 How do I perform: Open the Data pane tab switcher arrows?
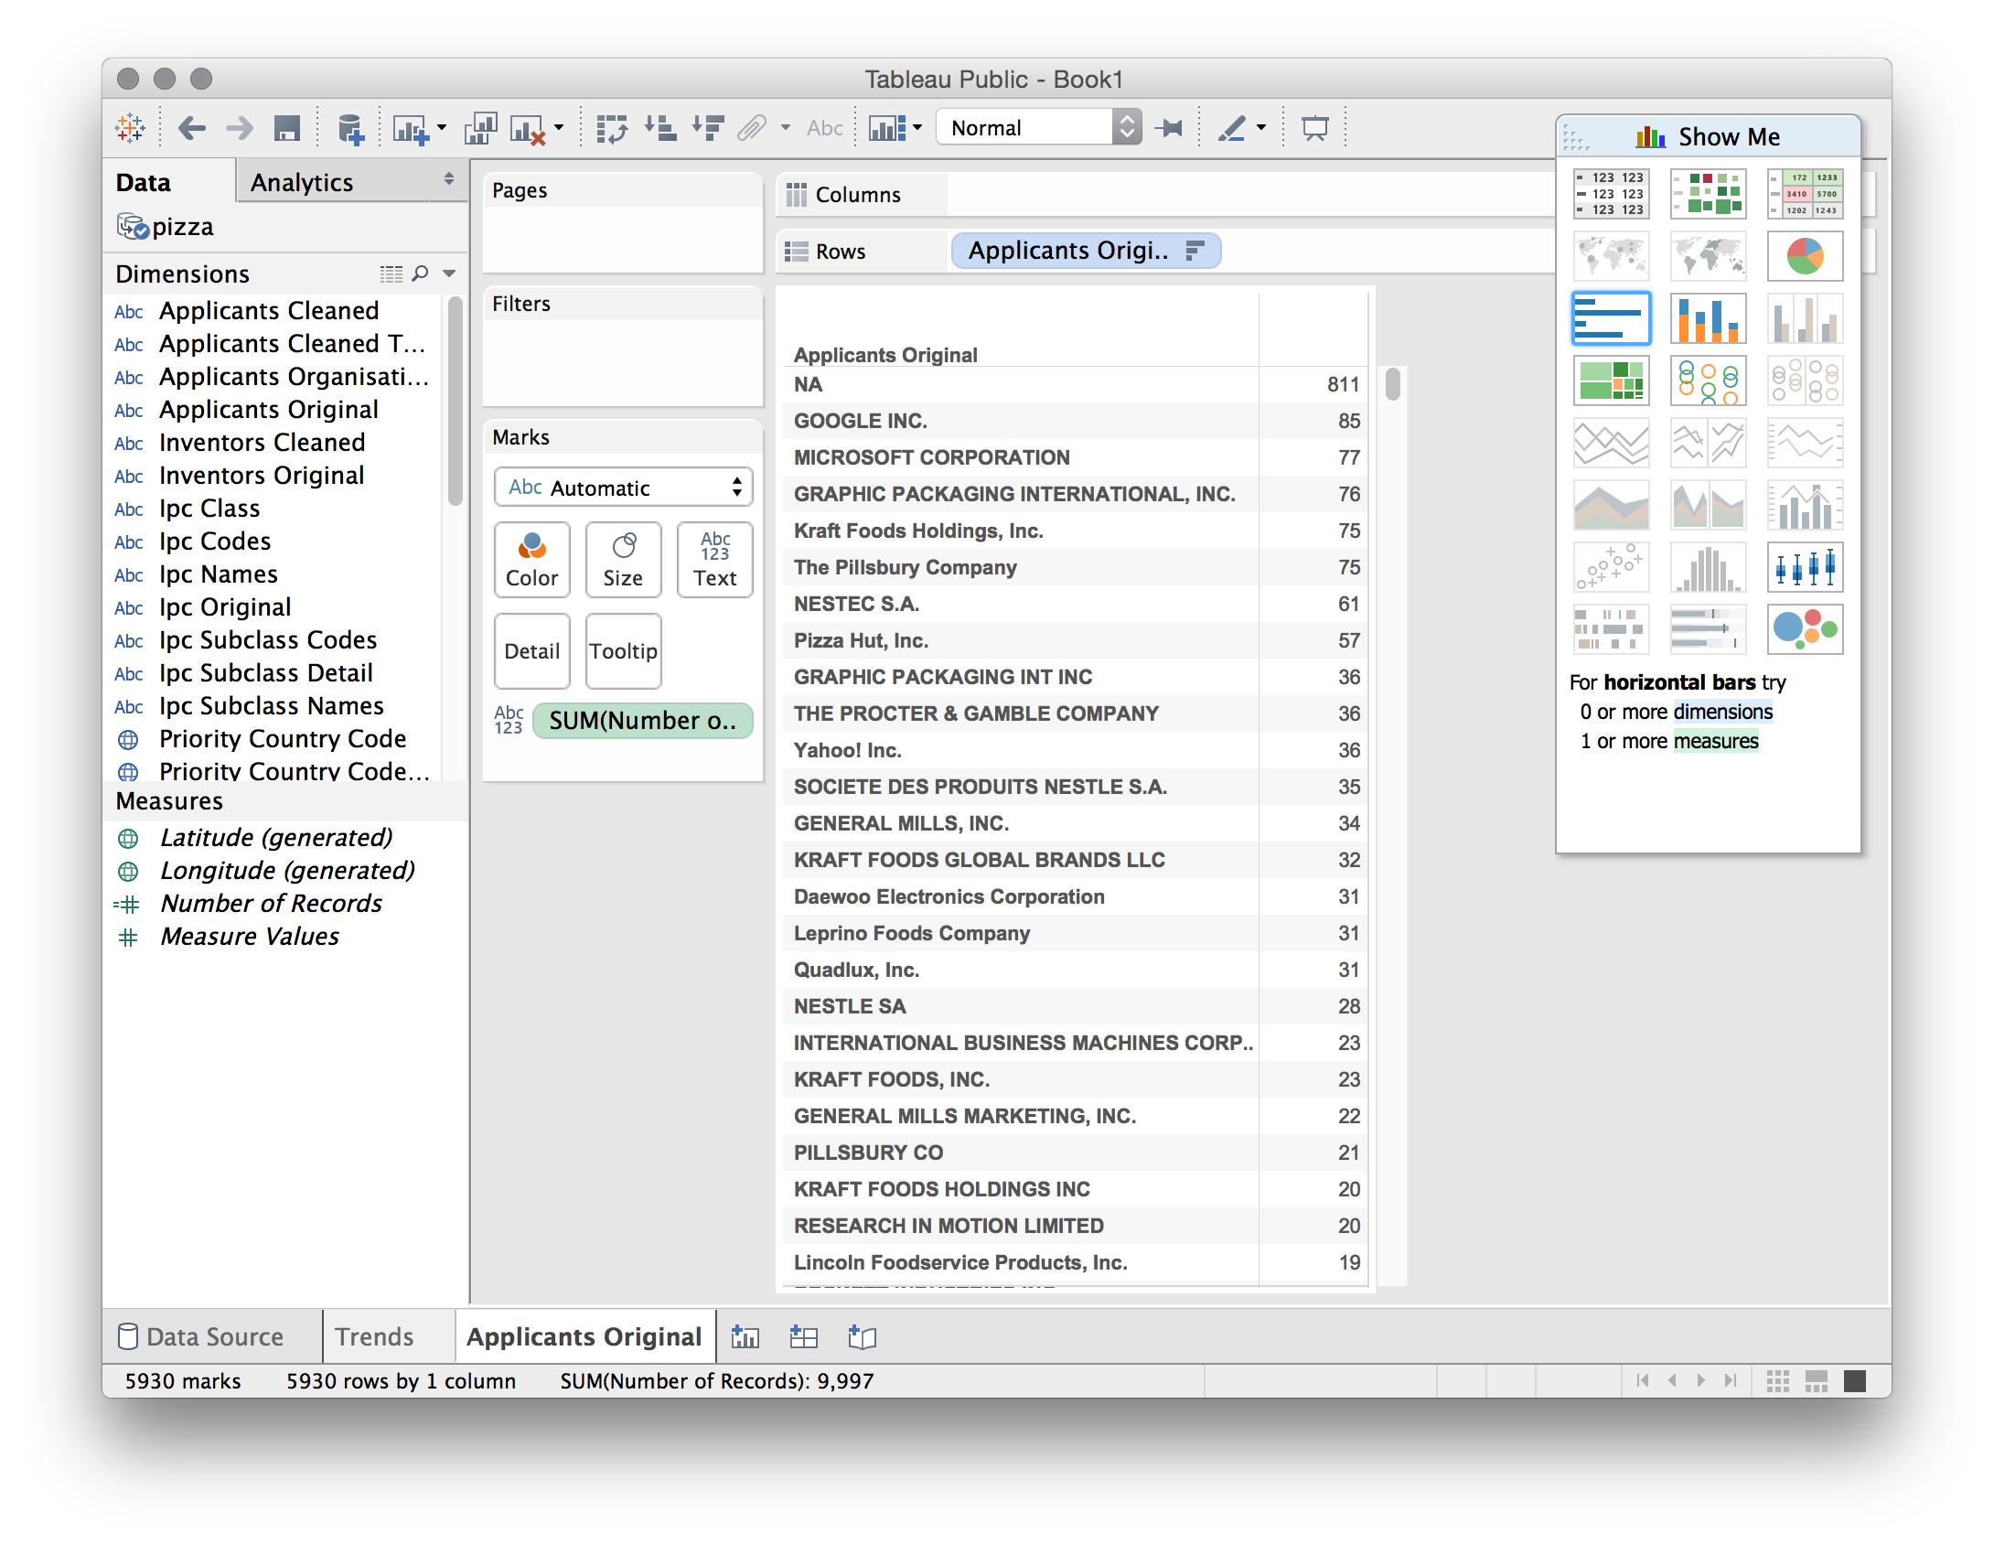pos(449,180)
